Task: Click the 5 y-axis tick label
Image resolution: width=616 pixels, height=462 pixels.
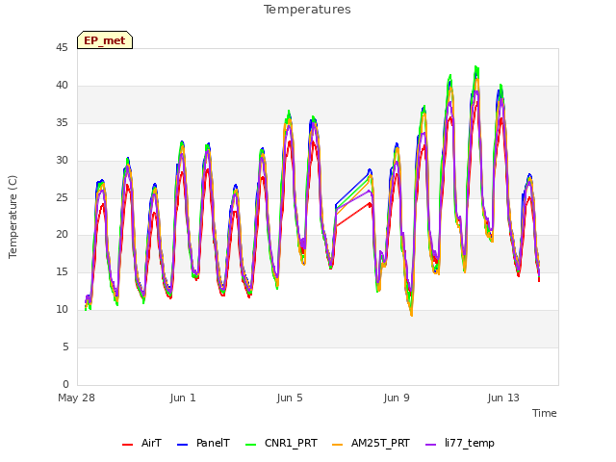Action: click(65, 346)
